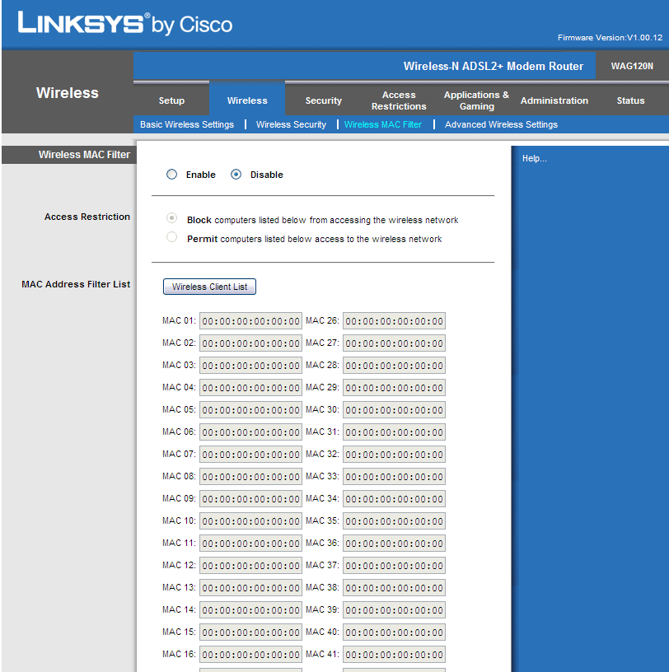This screenshot has height=672, width=669.
Task: Click the Firmware Version:V1.00.12 text
Action: tap(610, 38)
